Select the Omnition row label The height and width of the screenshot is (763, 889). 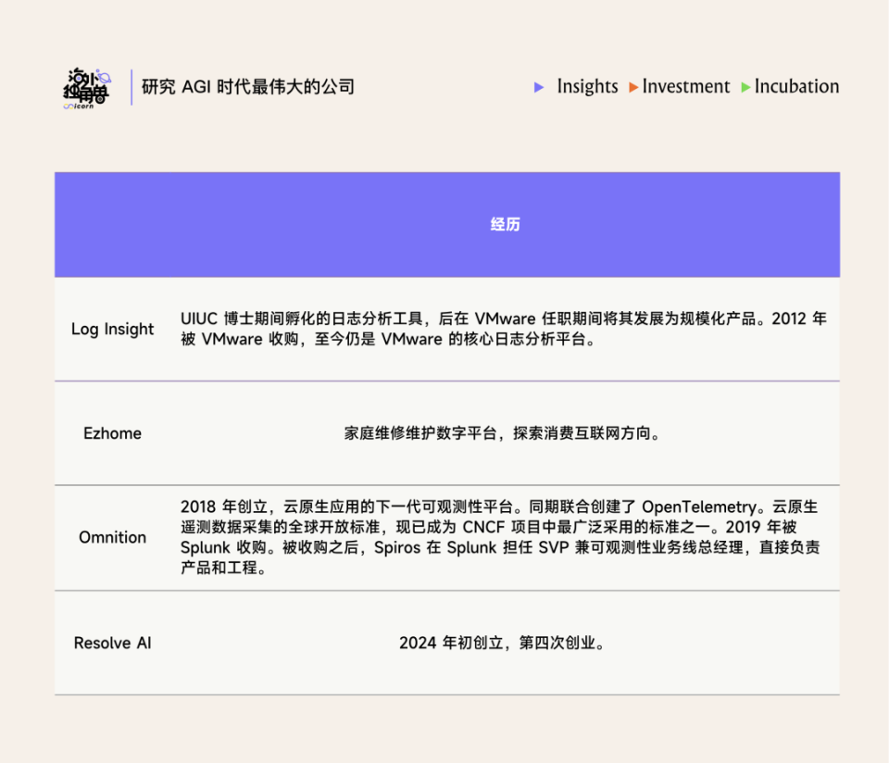coord(112,537)
